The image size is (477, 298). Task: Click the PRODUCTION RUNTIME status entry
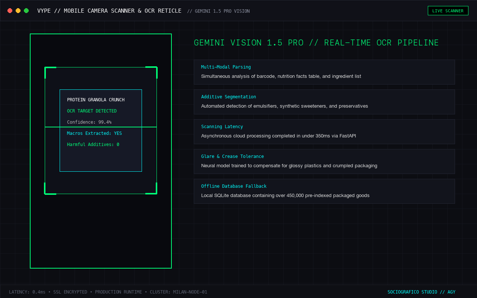[119, 292]
